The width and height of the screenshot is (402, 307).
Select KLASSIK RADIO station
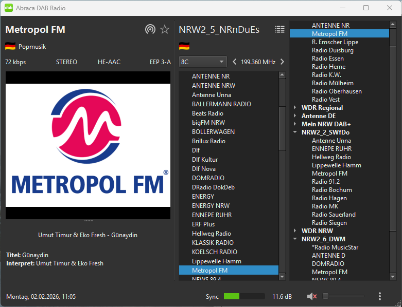click(x=213, y=243)
